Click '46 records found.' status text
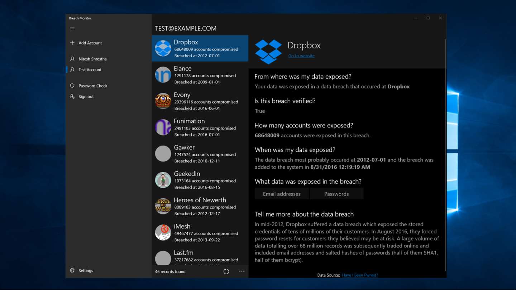Image resolution: width=516 pixels, height=290 pixels. pyautogui.click(x=171, y=272)
